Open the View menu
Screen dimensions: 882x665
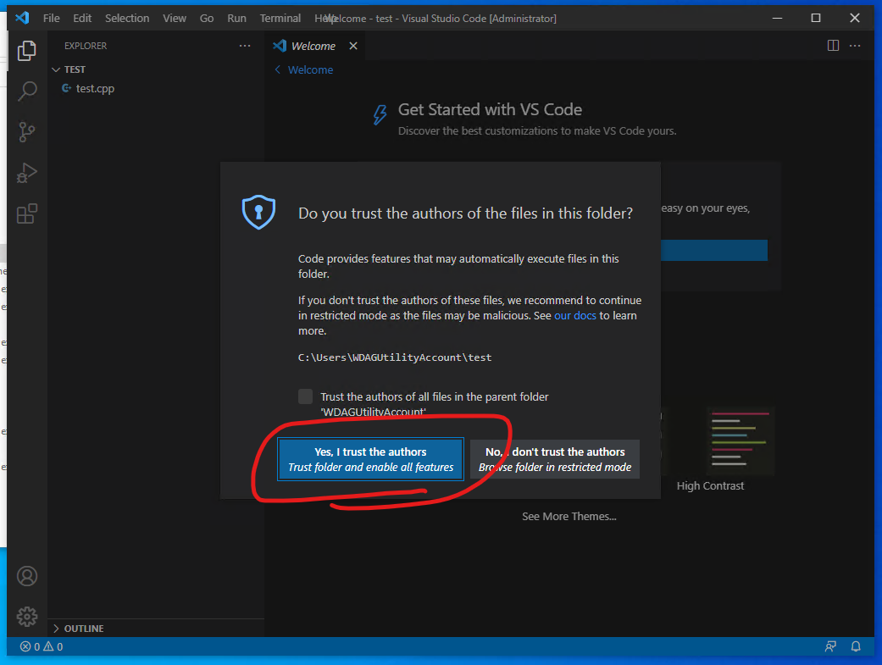(175, 18)
